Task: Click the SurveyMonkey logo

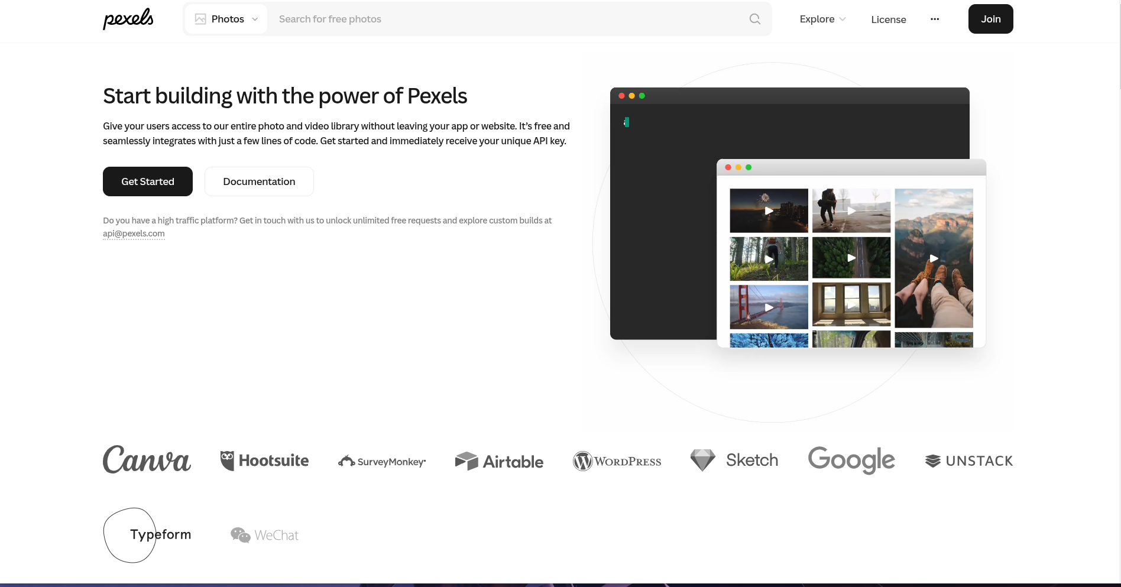Action: (382, 461)
